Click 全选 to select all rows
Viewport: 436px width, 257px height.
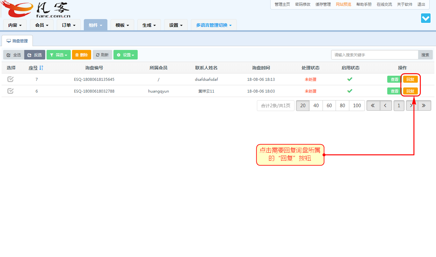14,55
